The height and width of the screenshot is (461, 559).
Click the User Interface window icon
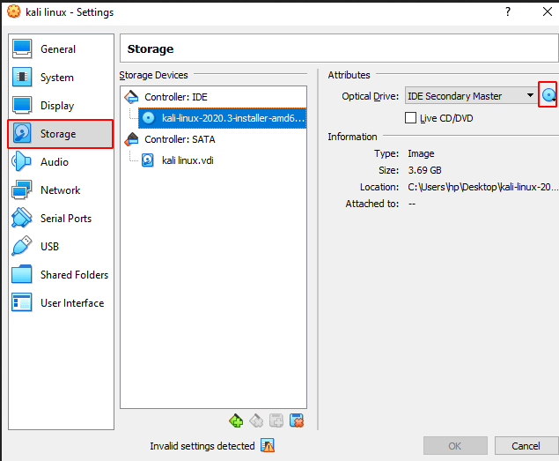pyautogui.click(x=22, y=302)
